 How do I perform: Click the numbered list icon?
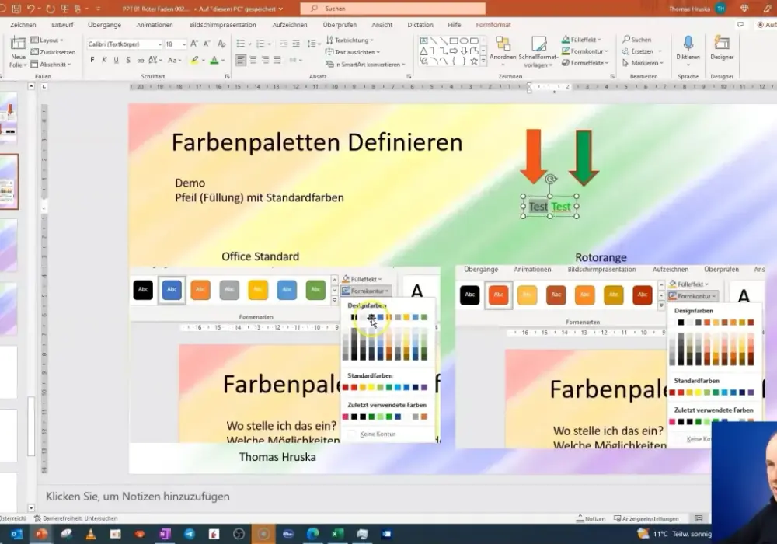(x=260, y=44)
